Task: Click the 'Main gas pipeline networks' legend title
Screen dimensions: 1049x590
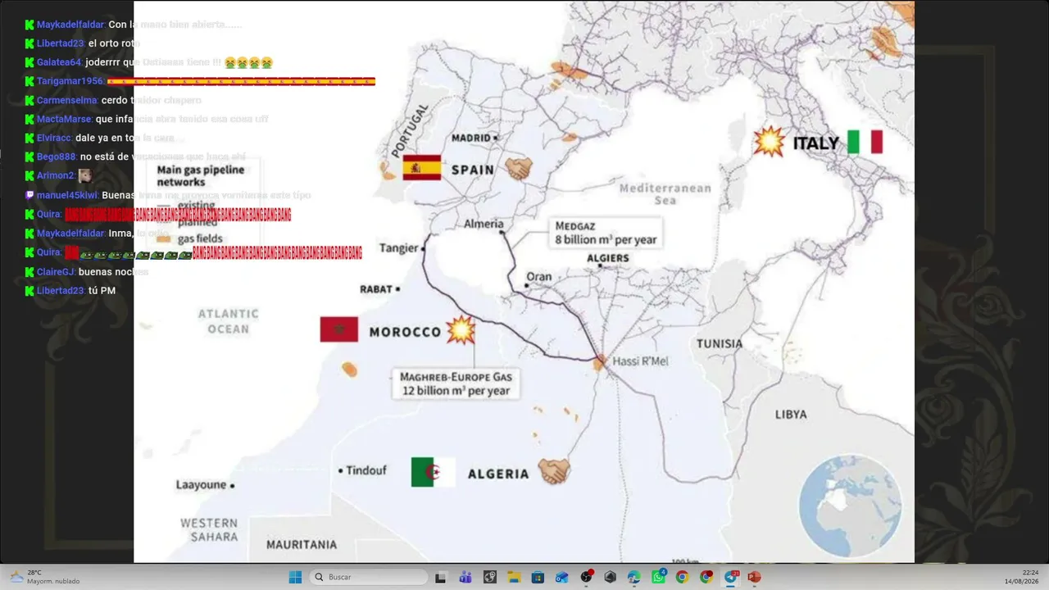Action: point(201,175)
